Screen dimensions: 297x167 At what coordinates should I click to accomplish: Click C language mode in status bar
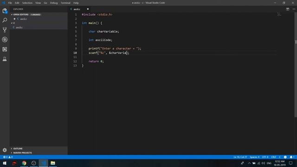click(x=280, y=157)
